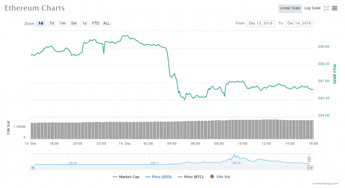Select the 7d zoom range

point(52,23)
